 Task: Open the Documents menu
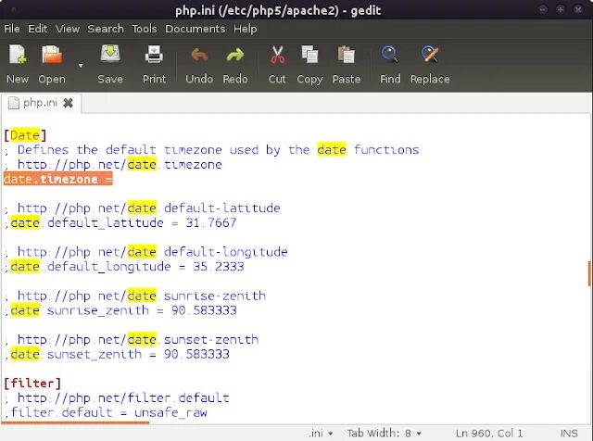(x=196, y=29)
